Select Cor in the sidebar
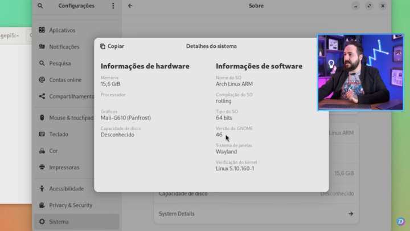 click(x=77, y=151)
